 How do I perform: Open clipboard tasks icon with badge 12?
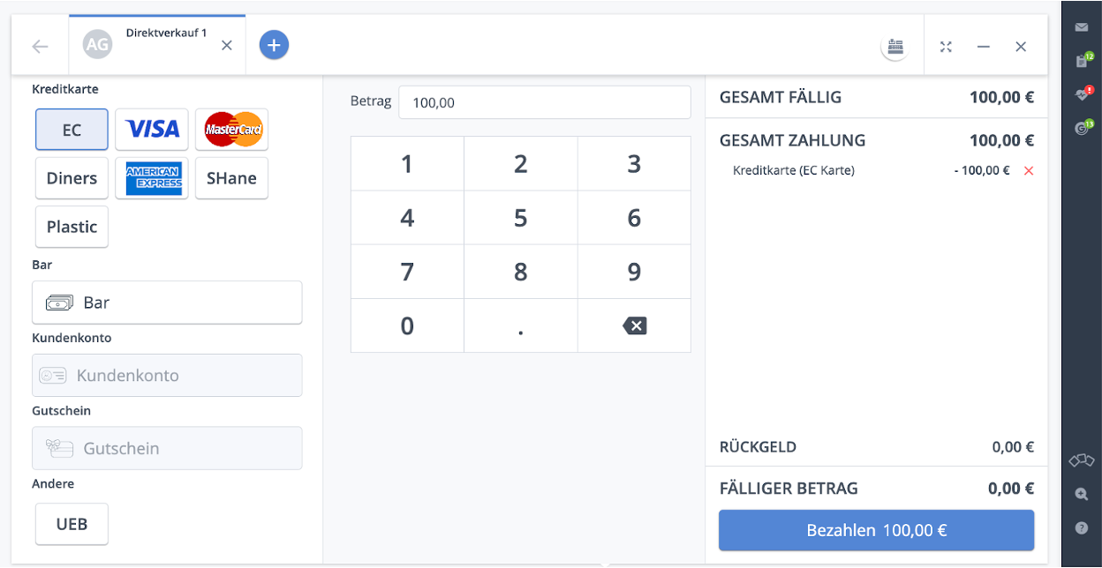[x=1081, y=61]
